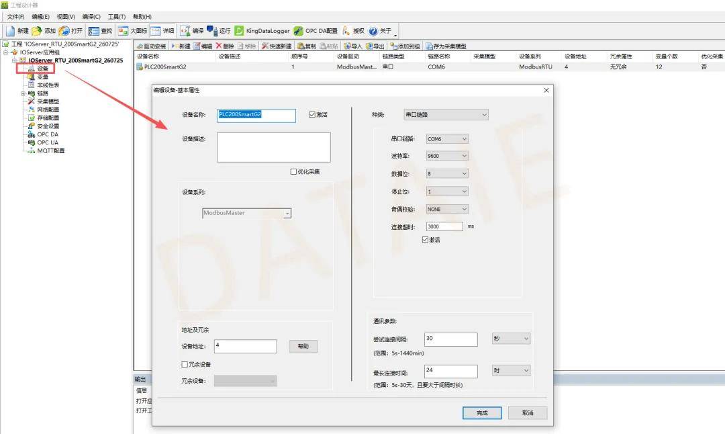This screenshot has width=725, height=434.
Task: Uncheck 激活 beside the 设备名称 field
Action: point(312,115)
